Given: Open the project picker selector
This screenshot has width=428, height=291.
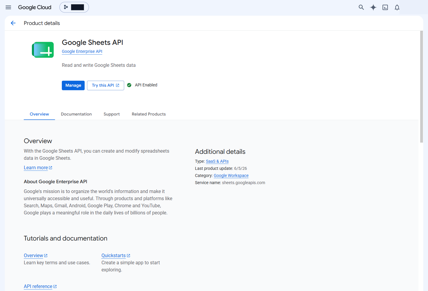Looking at the screenshot, I should 74,7.
